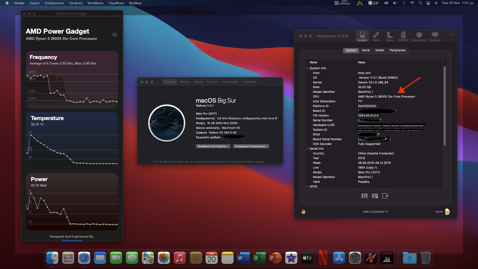Switch to the Χώρος tab
The width and height of the screenshot is (478, 269).
click(199, 82)
